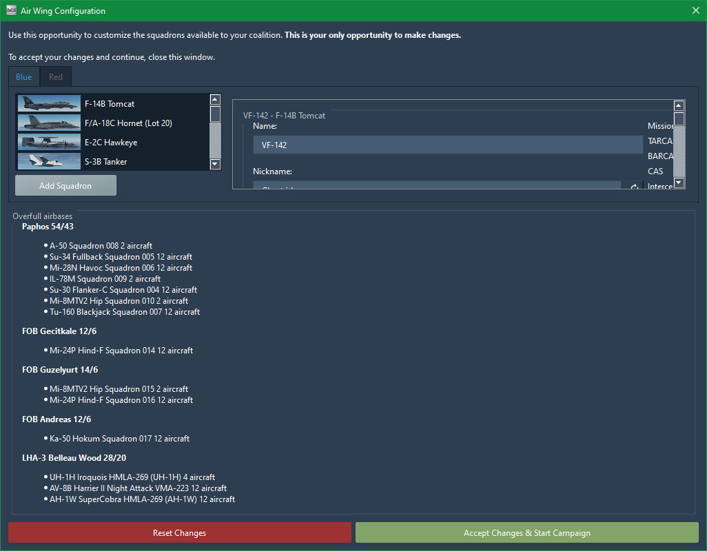Click the scroll-down arrow on the aircraft list

tap(214, 164)
